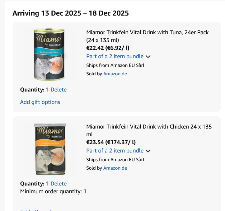Click the €22.42 price of Tuna drink
Viewport: 225px width, 211px height.
point(95,48)
